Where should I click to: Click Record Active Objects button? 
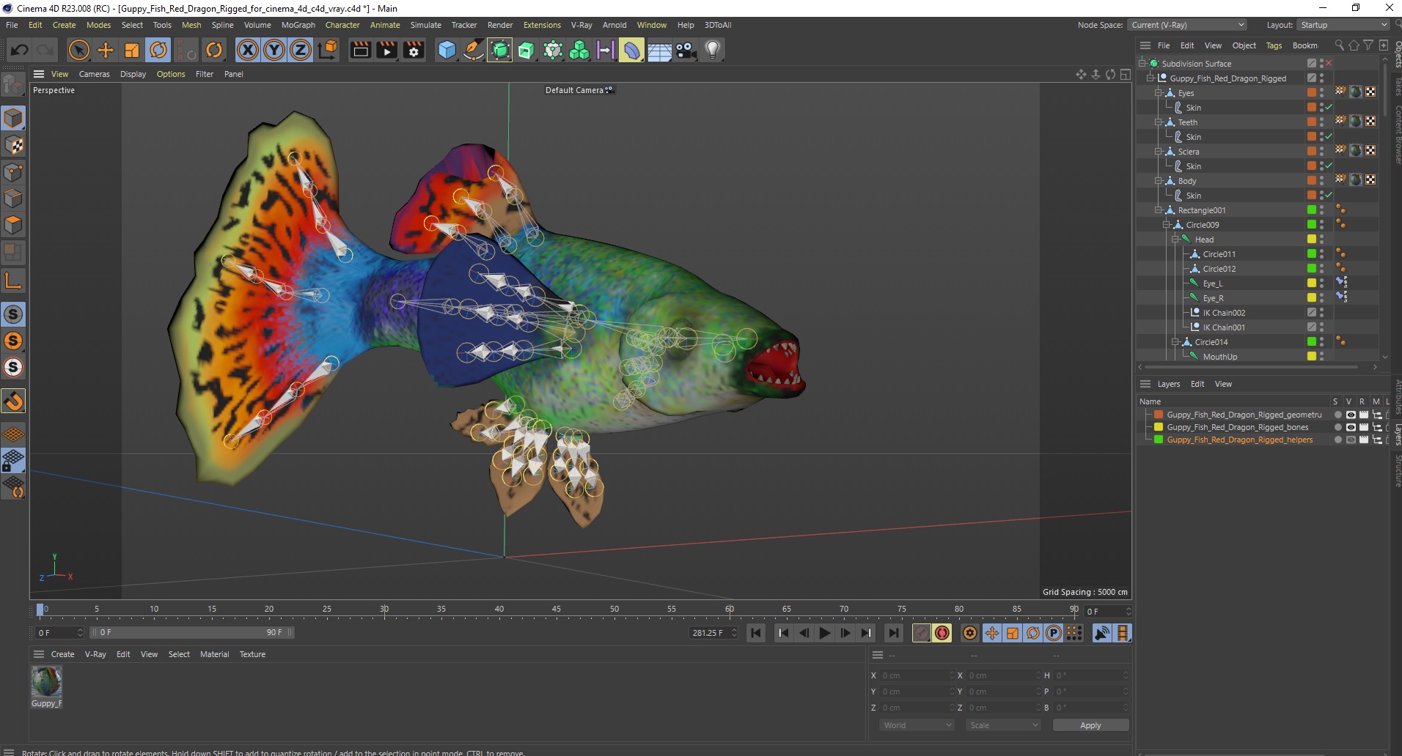(922, 633)
